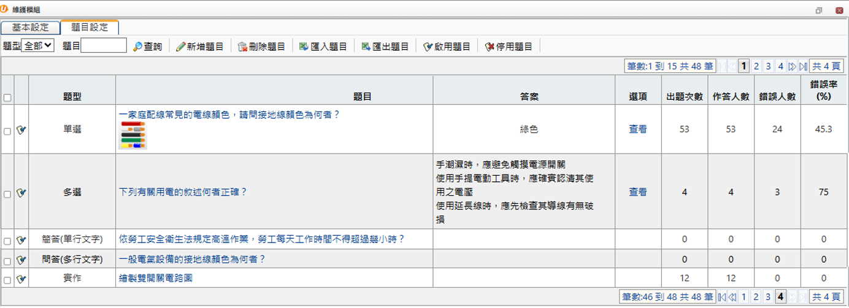Click 查看 link in 多選 row
Viewport: 849px width, 308px height.
coord(638,192)
